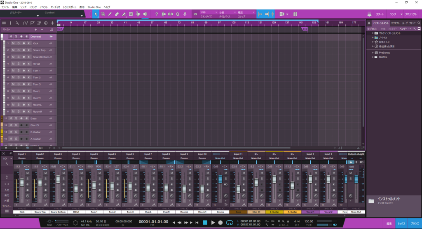Image resolution: width=422 pixels, height=229 pixels.
Task: Open the トランスポート menu
Action: [x=69, y=7]
